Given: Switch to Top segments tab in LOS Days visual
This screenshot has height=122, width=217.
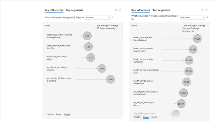Looking at the screenshot, I should [x=75, y=10].
